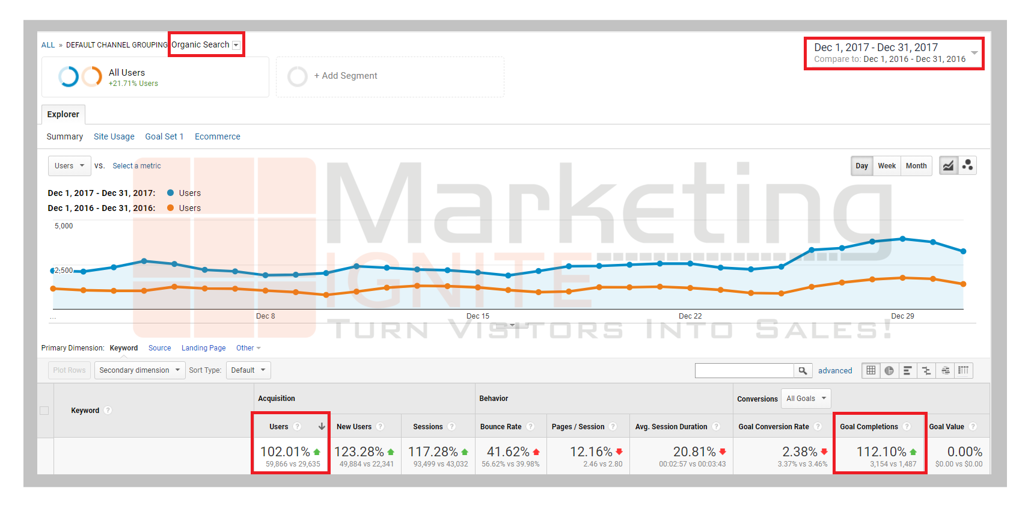Tick the checkbox beside Keyword header
Screen dimensions: 1028x517
click(x=44, y=411)
